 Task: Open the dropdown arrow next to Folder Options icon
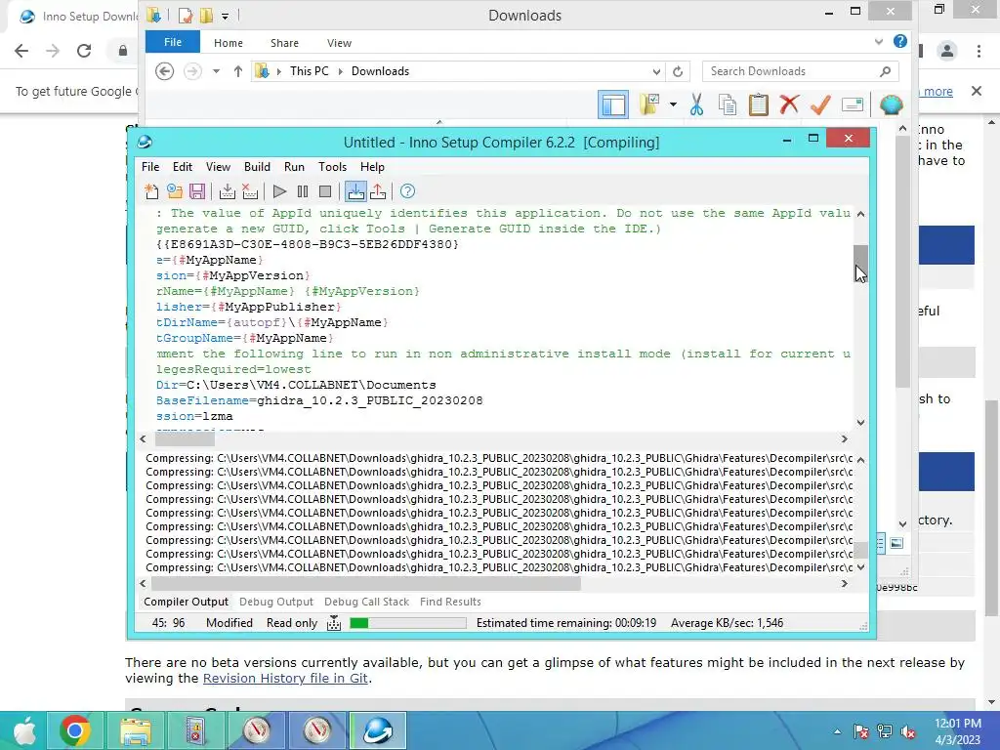tap(673, 104)
